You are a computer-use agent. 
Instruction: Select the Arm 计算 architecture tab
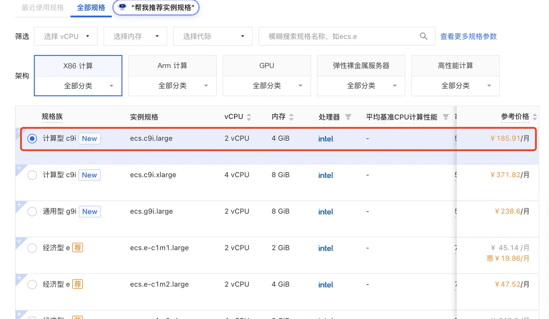[x=172, y=66]
